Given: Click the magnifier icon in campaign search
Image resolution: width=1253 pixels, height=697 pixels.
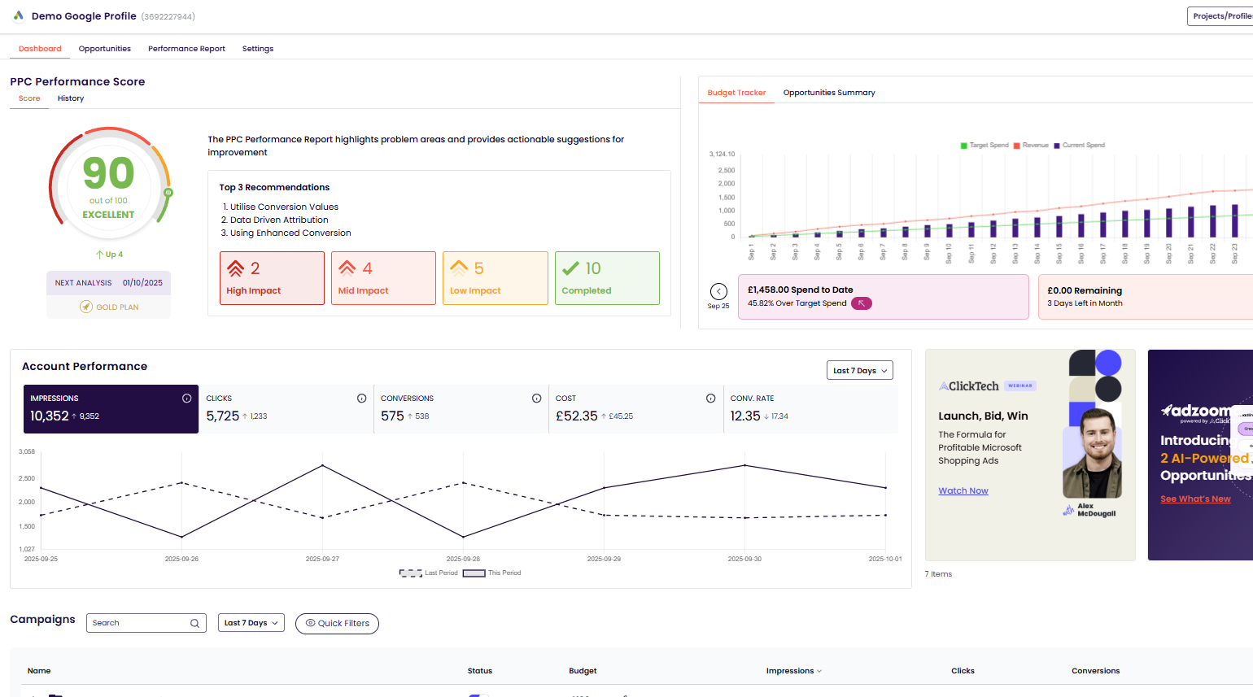Looking at the screenshot, I should (x=194, y=624).
